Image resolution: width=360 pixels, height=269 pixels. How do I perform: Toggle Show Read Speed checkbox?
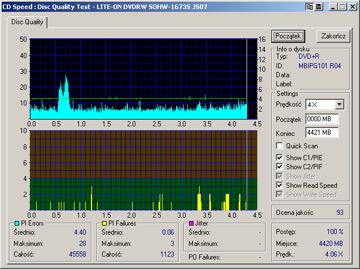pos(279,185)
